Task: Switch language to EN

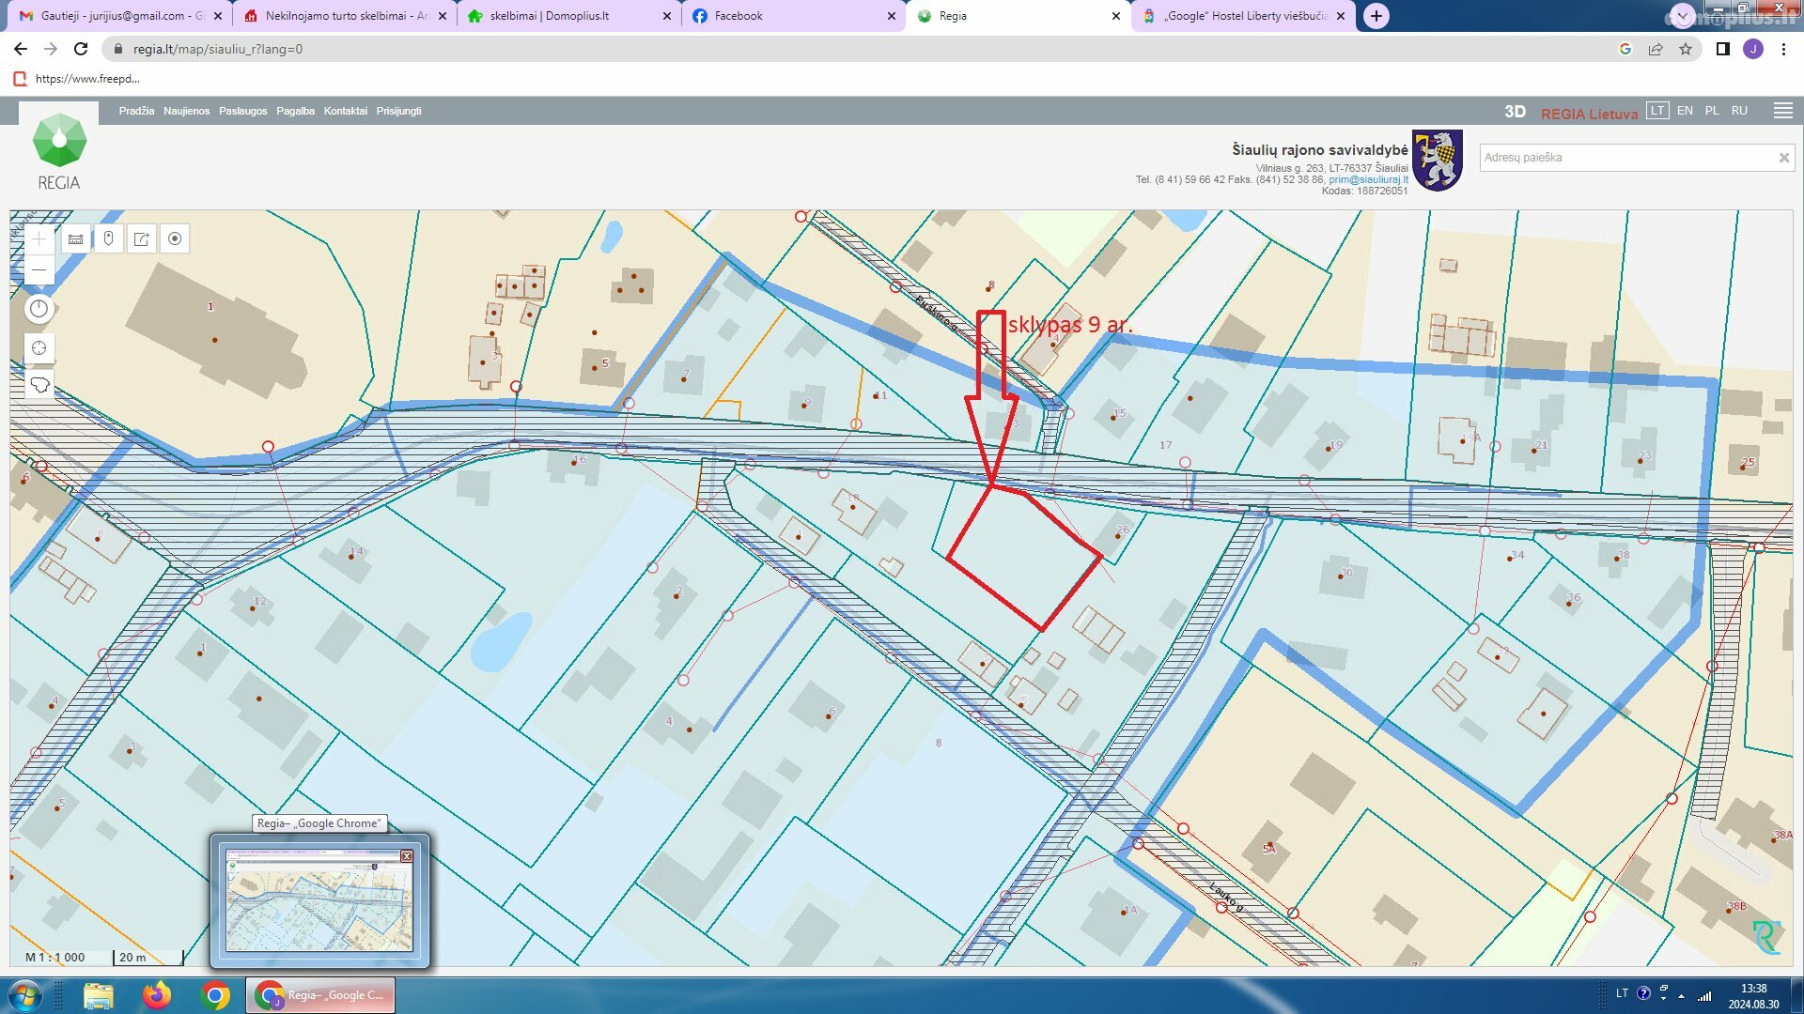Action: pyautogui.click(x=1685, y=111)
